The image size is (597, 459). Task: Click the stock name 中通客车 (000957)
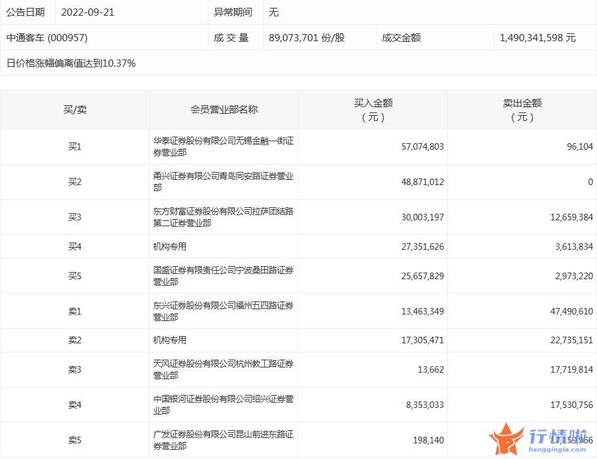point(47,38)
